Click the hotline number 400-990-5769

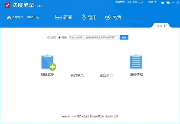[135, 2]
